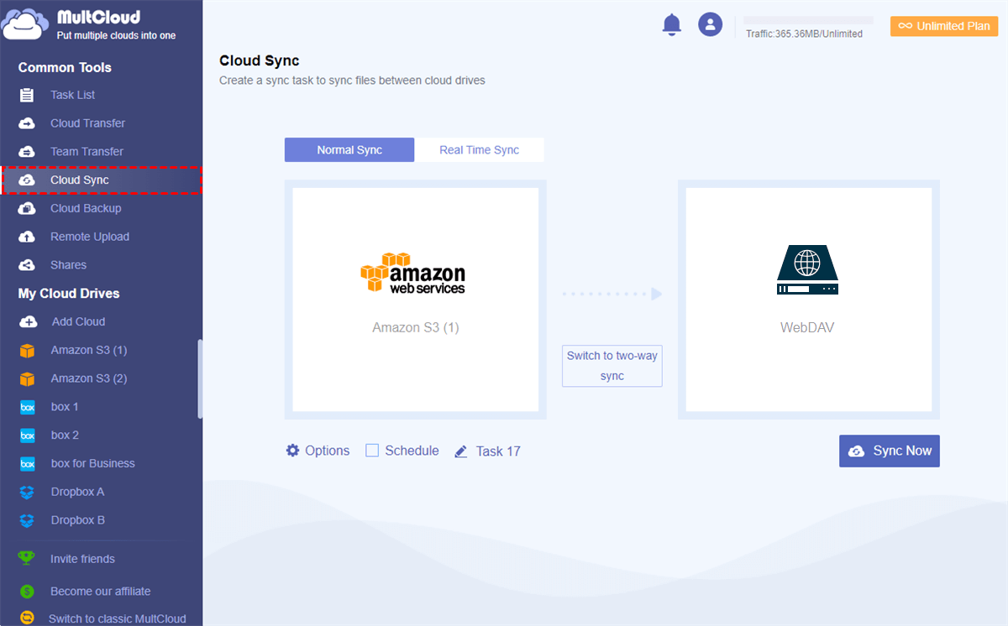Edit the Task 17 name
This screenshot has height=626, width=1008.
498,451
